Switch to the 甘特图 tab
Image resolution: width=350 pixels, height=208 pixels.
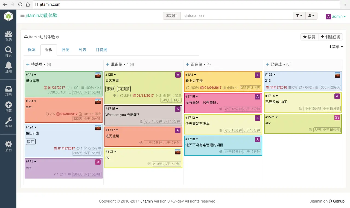coord(101,50)
